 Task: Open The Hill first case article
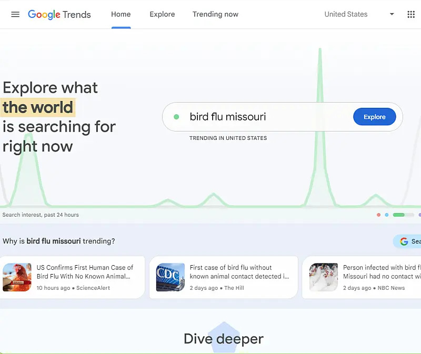click(x=224, y=277)
